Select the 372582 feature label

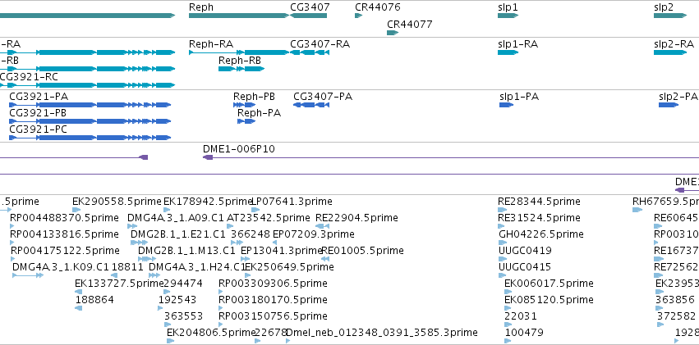pyautogui.click(x=677, y=317)
